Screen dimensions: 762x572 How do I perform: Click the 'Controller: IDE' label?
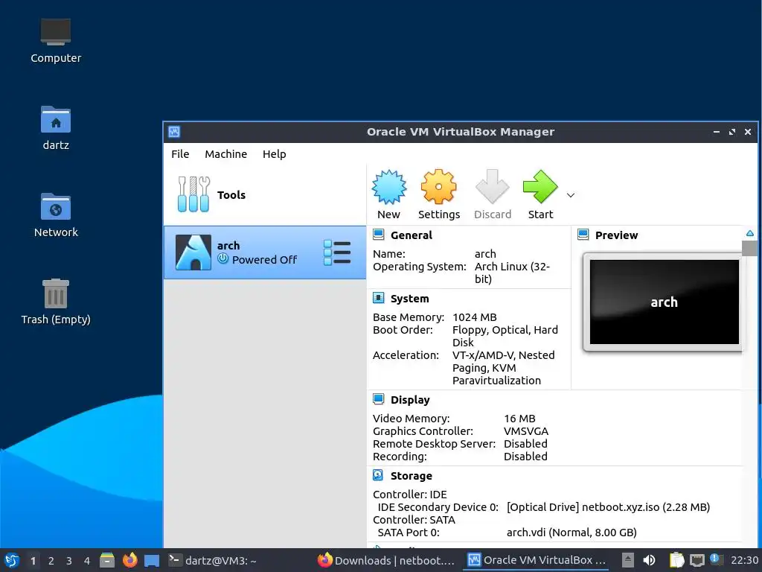pos(410,495)
